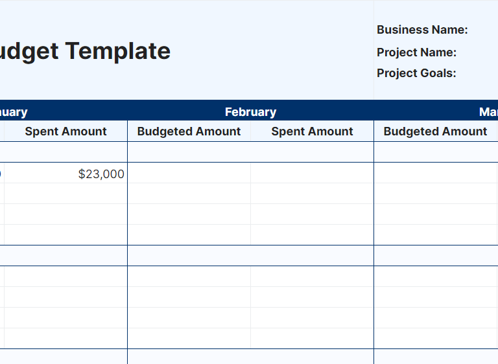Viewport: 498px width, 364px height.
Task: Select February Budgeted Amount cell in $23,000 row
Action: (x=189, y=174)
